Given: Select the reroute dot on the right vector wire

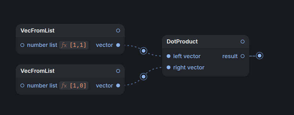Looking at the screenshot, I should pos(143,77).
